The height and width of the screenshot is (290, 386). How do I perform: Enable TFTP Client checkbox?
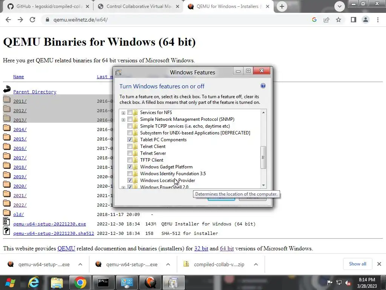coord(130,160)
